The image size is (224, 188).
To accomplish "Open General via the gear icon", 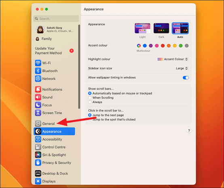I will [38, 123].
